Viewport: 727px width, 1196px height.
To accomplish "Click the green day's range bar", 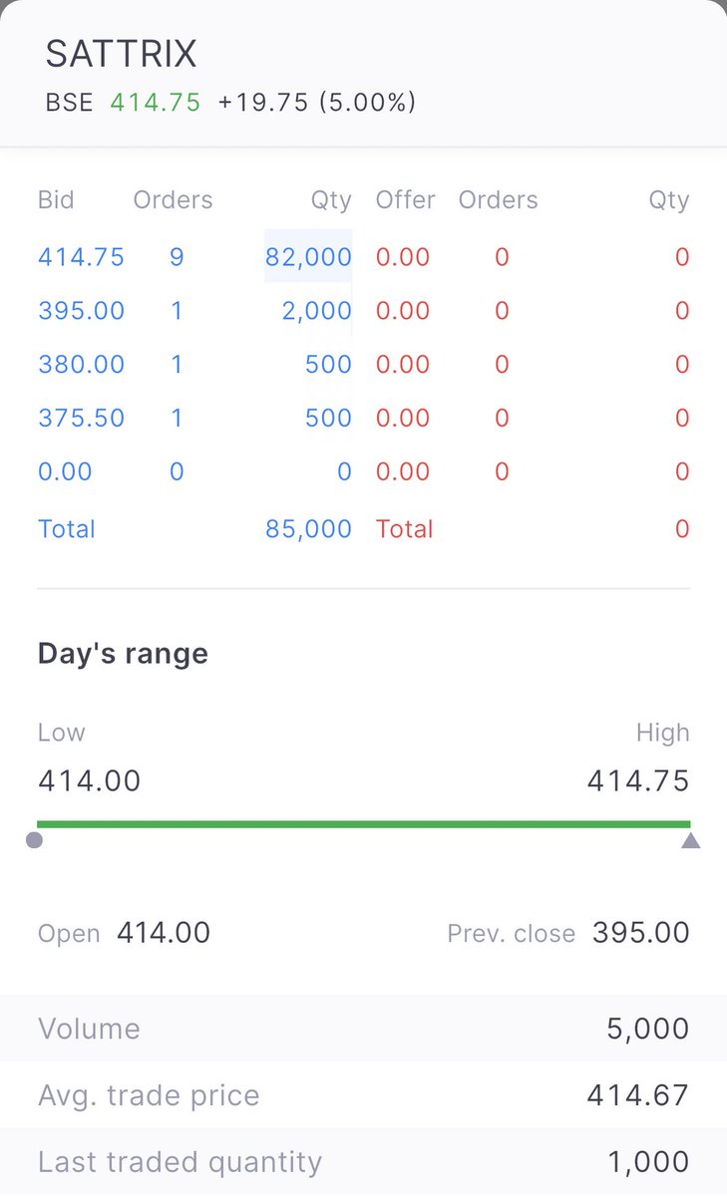I will (x=363, y=824).
